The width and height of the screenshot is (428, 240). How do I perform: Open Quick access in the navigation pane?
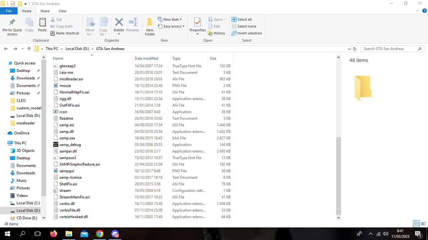click(x=24, y=63)
